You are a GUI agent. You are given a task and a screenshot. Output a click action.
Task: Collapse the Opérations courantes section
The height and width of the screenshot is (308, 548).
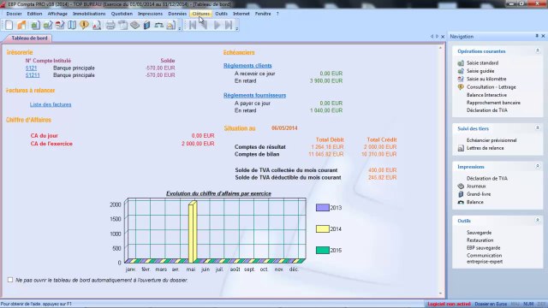538,51
